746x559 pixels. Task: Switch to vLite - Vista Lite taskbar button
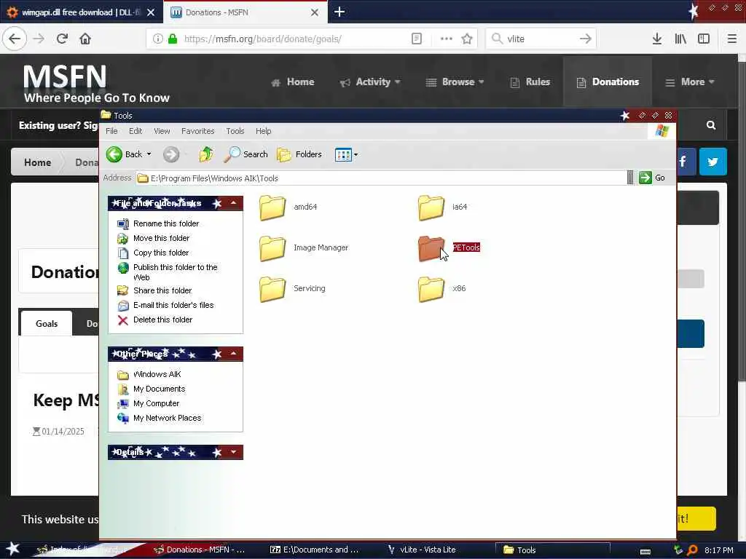[423, 550]
